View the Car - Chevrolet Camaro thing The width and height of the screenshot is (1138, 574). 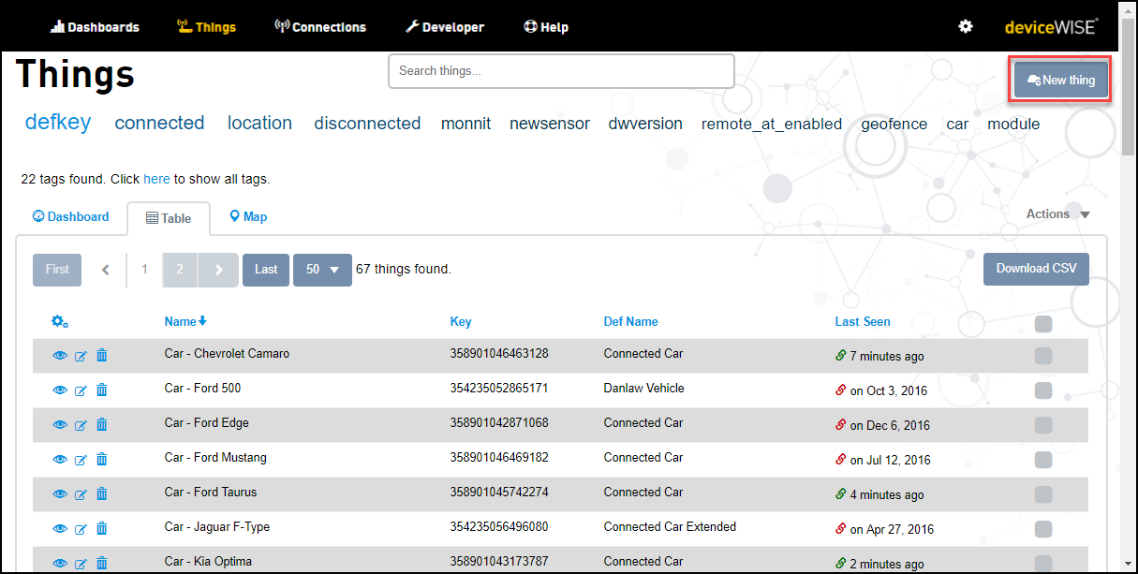click(x=60, y=356)
